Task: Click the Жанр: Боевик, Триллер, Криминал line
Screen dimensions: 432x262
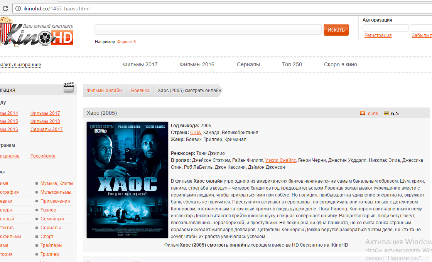Action: point(209,139)
